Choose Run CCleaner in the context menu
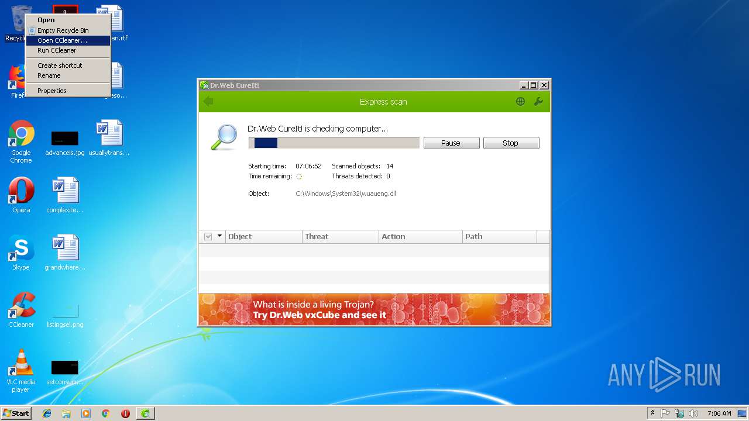749x421 pixels. pyautogui.click(x=68, y=50)
